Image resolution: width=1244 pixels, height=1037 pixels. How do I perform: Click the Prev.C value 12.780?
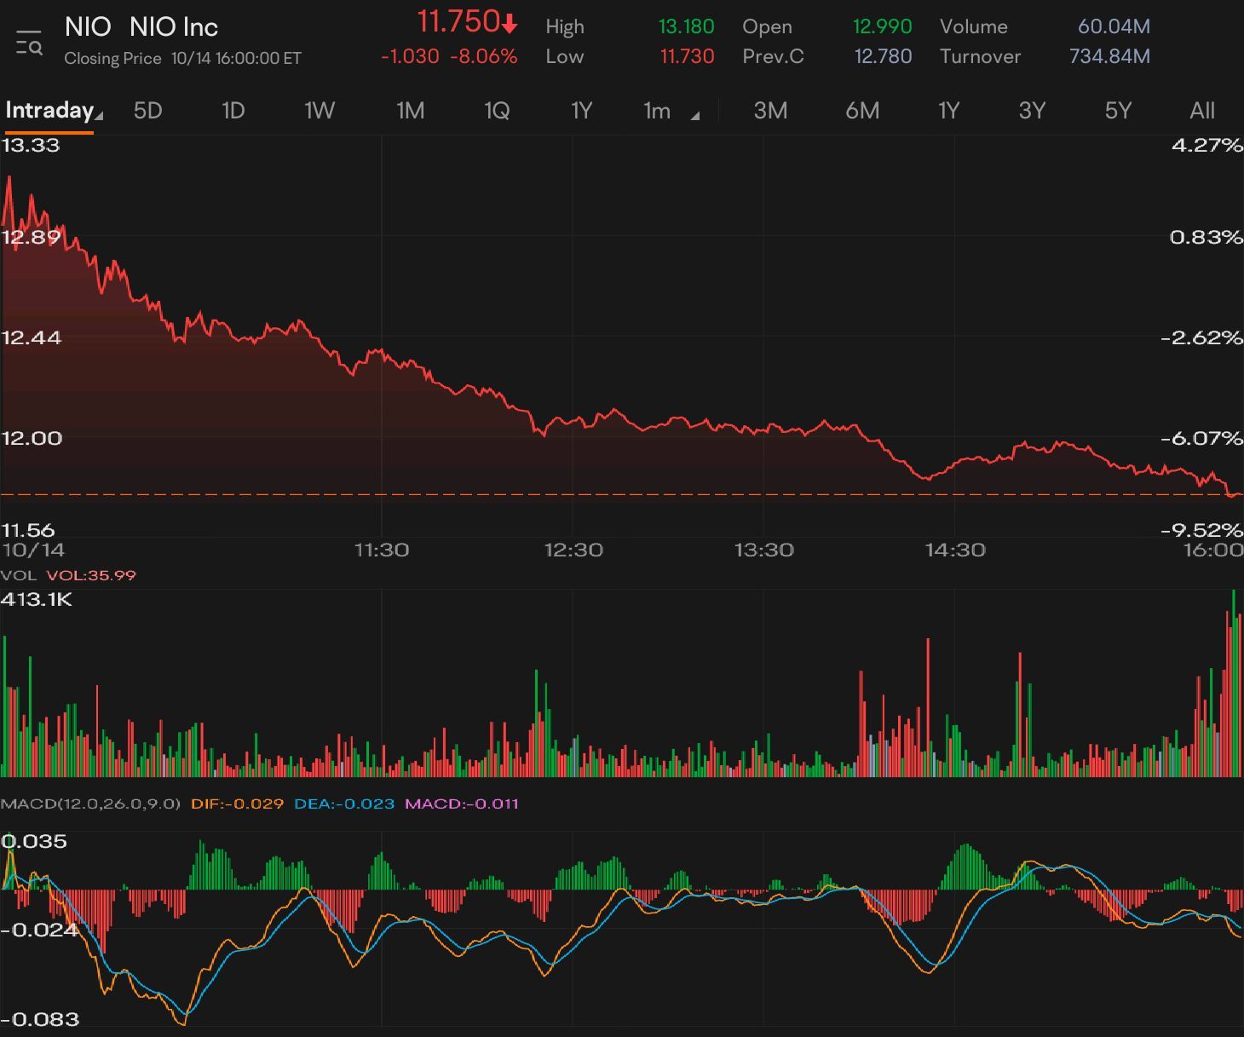(883, 56)
